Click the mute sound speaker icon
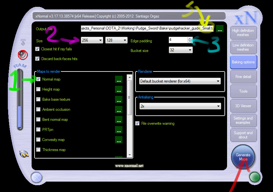273x192 pixels. [23, 55]
